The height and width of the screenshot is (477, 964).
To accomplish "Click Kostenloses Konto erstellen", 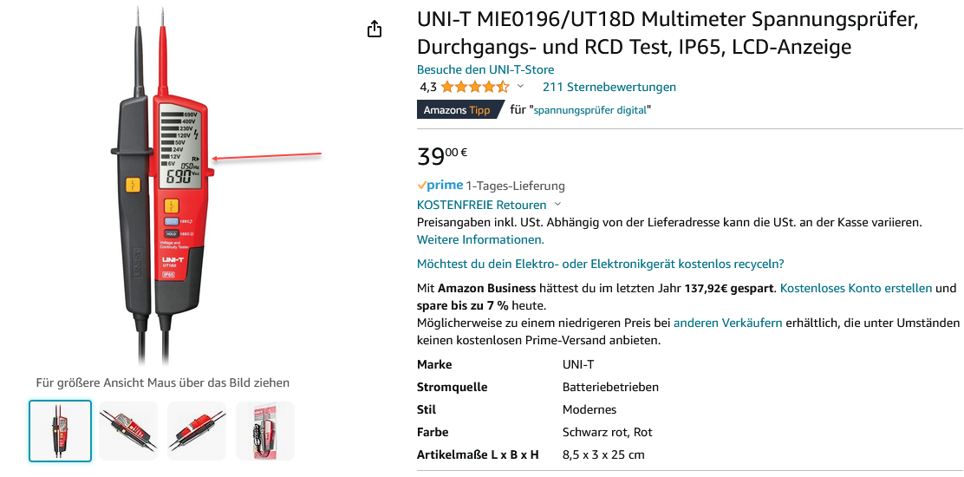I will click(856, 288).
